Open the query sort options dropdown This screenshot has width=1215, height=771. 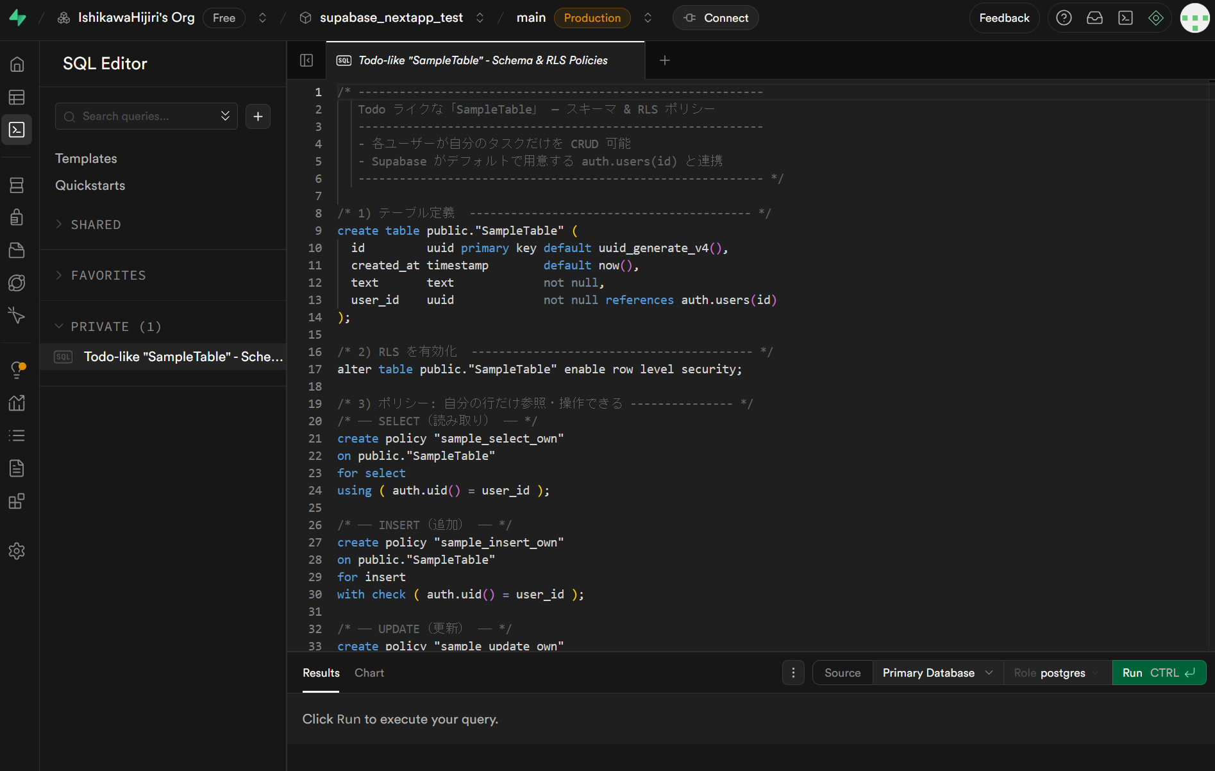point(225,116)
